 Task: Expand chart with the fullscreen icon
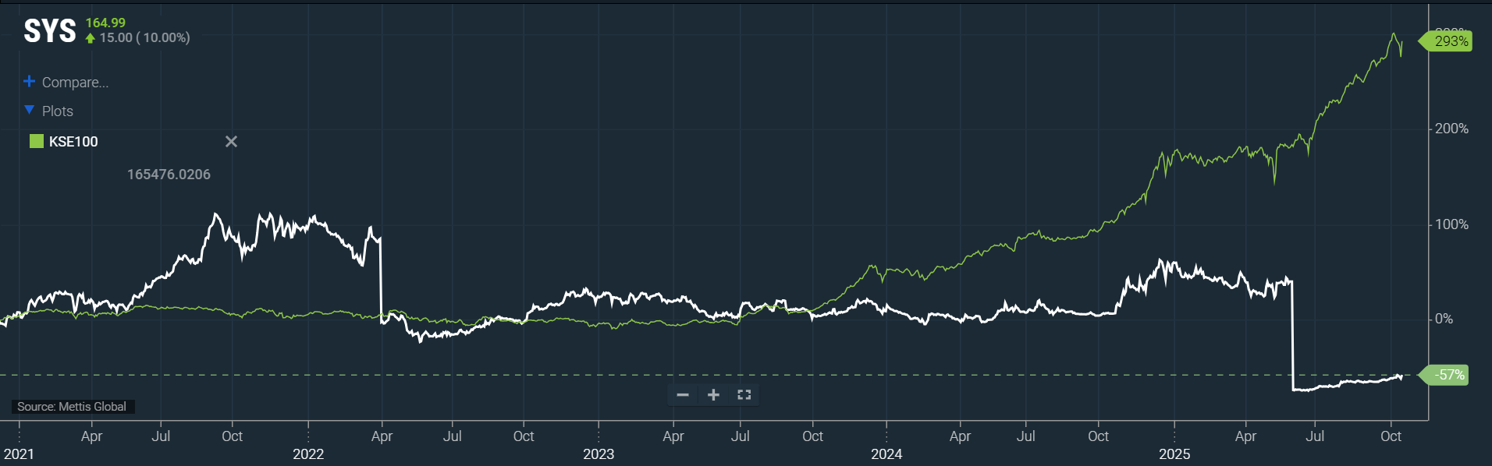click(x=744, y=395)
